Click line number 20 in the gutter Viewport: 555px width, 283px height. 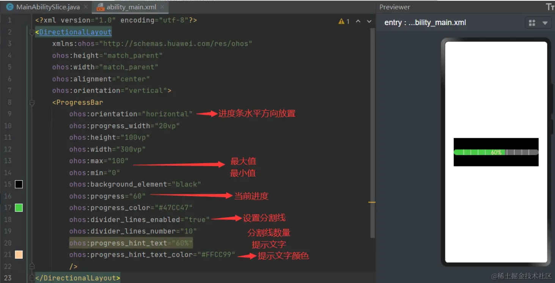8,243
